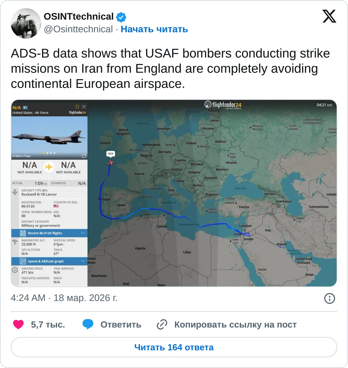This screenshot has height=368, width=348.
Task: Click the blue verified badge
Action: pos(121,17)
